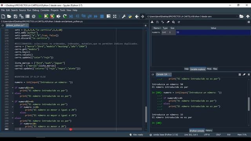Import data in the Variable explorer
Viewport: 251px width, 141px height.
[152, 22]
